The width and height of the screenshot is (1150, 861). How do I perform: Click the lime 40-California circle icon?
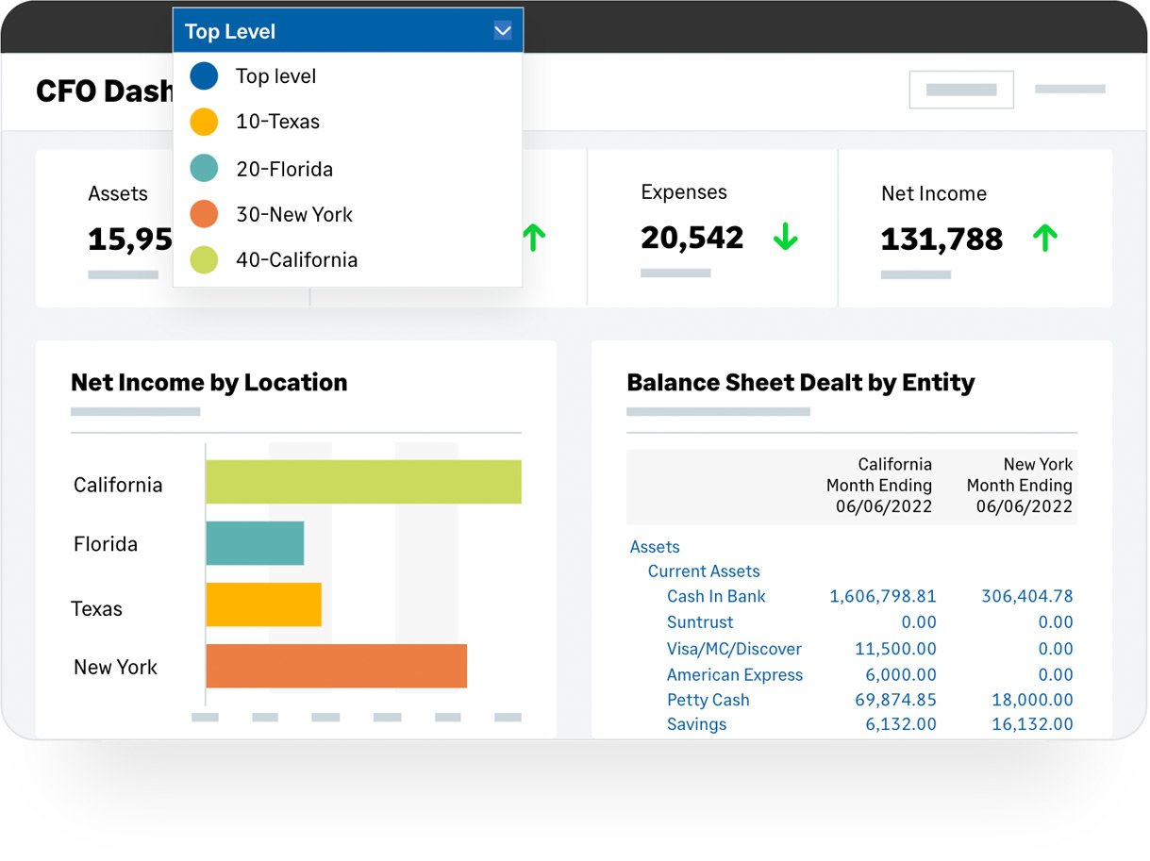coord(204,259)
